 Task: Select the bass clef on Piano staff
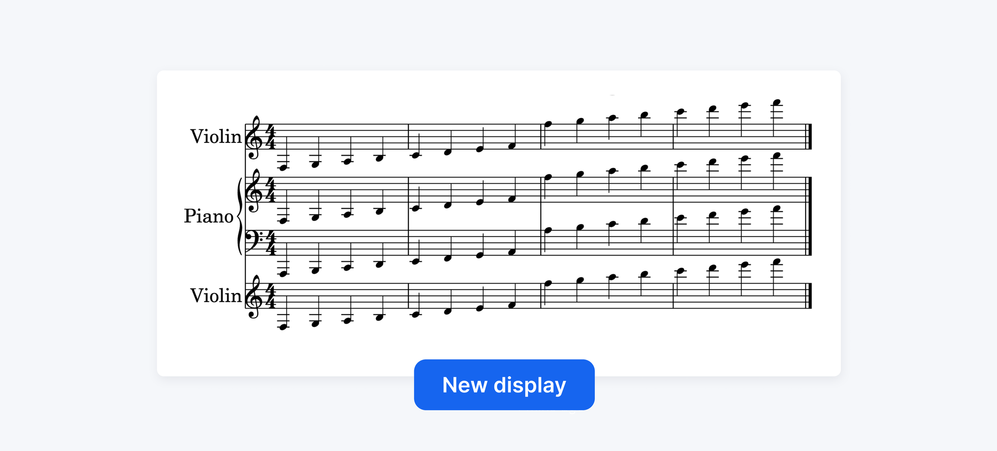(x=253, y=242)
